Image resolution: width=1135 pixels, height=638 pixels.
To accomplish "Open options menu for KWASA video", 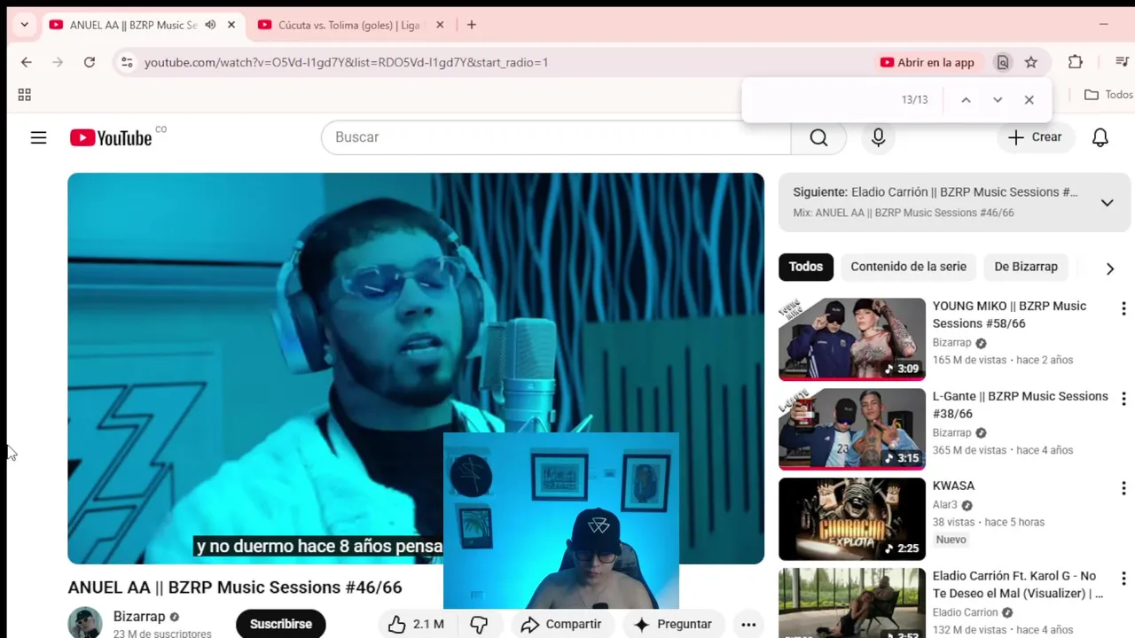I will click(1123, 488).
